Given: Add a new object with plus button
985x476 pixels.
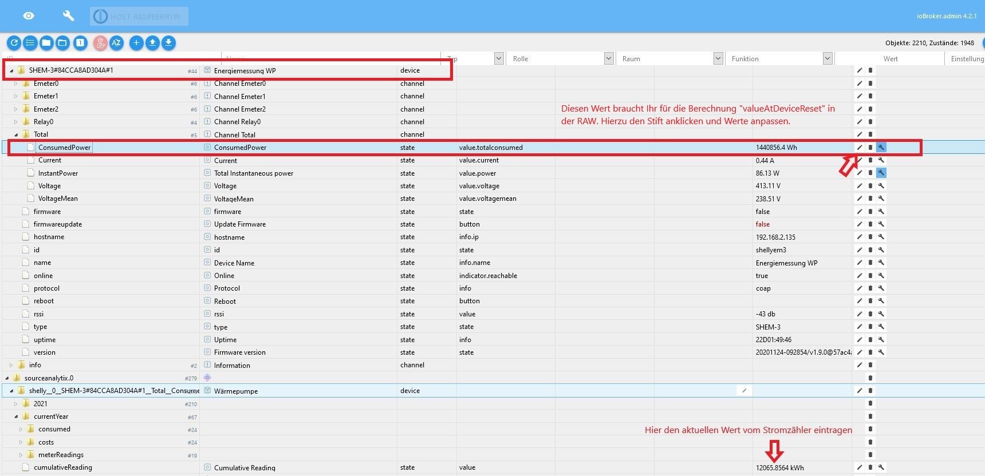Looking at the screenshot, I should pos(136,42).
